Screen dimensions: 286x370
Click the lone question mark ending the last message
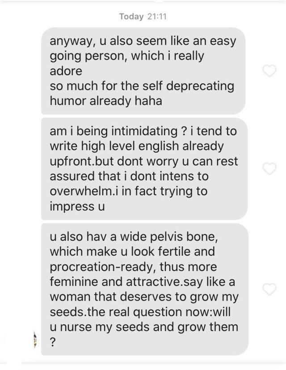pyautogui.click(x=53, y=342)
